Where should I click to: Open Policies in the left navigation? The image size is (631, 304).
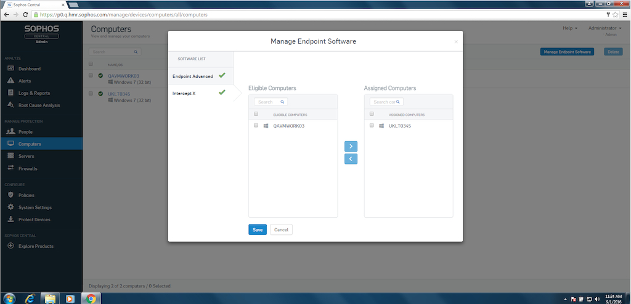pos(26,195)
